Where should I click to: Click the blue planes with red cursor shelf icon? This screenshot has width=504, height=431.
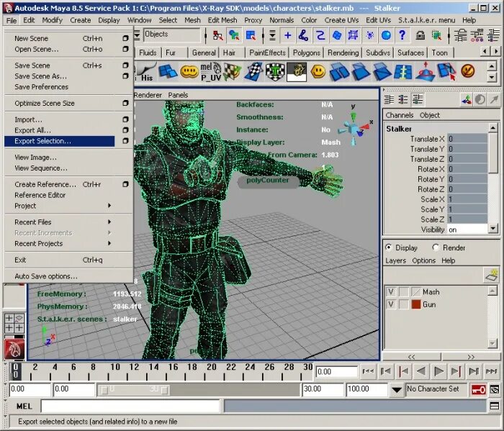pyautogui.click(x=446, y=72)
